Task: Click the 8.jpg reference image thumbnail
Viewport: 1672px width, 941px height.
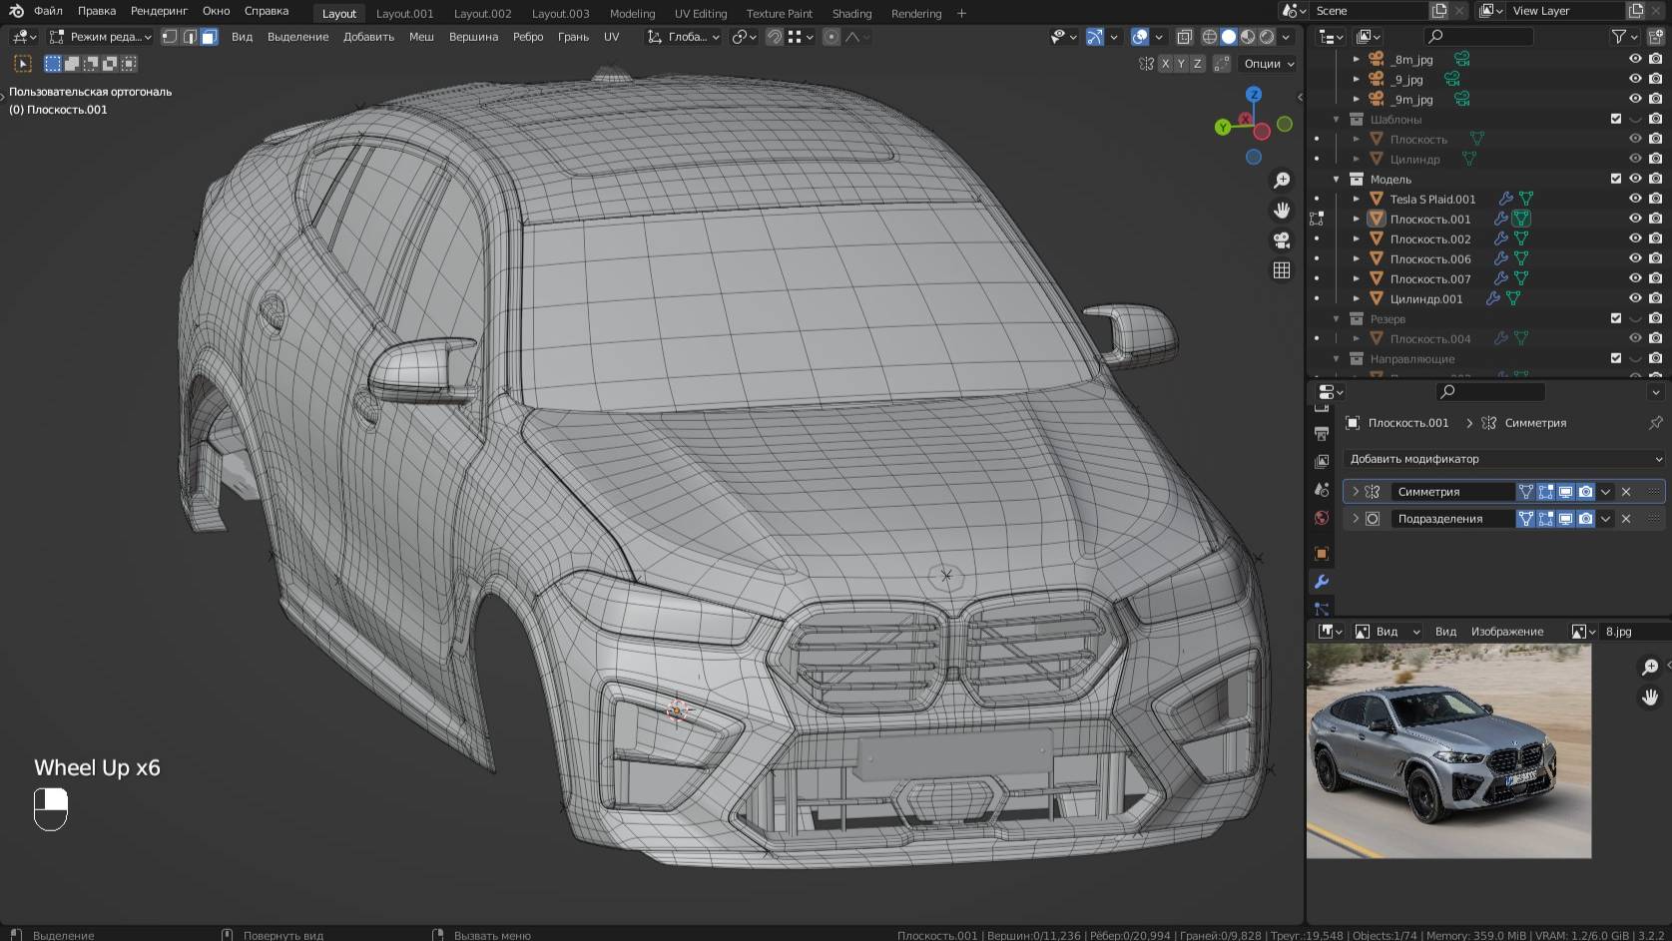Action: [x=1447, y=753]
